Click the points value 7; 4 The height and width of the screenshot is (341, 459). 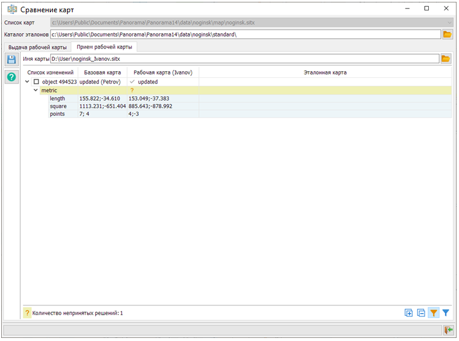[84, 114]
